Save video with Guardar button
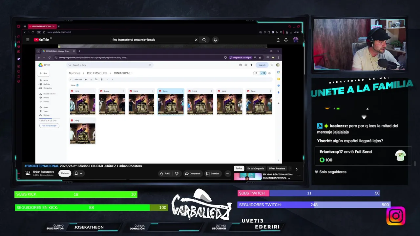Screen dimensions: 420x236 click(213, 173)
